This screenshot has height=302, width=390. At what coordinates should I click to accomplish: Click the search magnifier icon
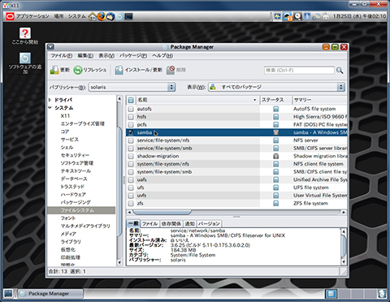tap(340, 71)
